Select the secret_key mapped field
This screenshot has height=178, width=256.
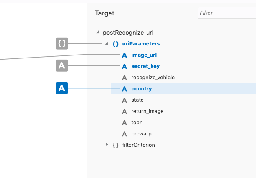(145, 66)
